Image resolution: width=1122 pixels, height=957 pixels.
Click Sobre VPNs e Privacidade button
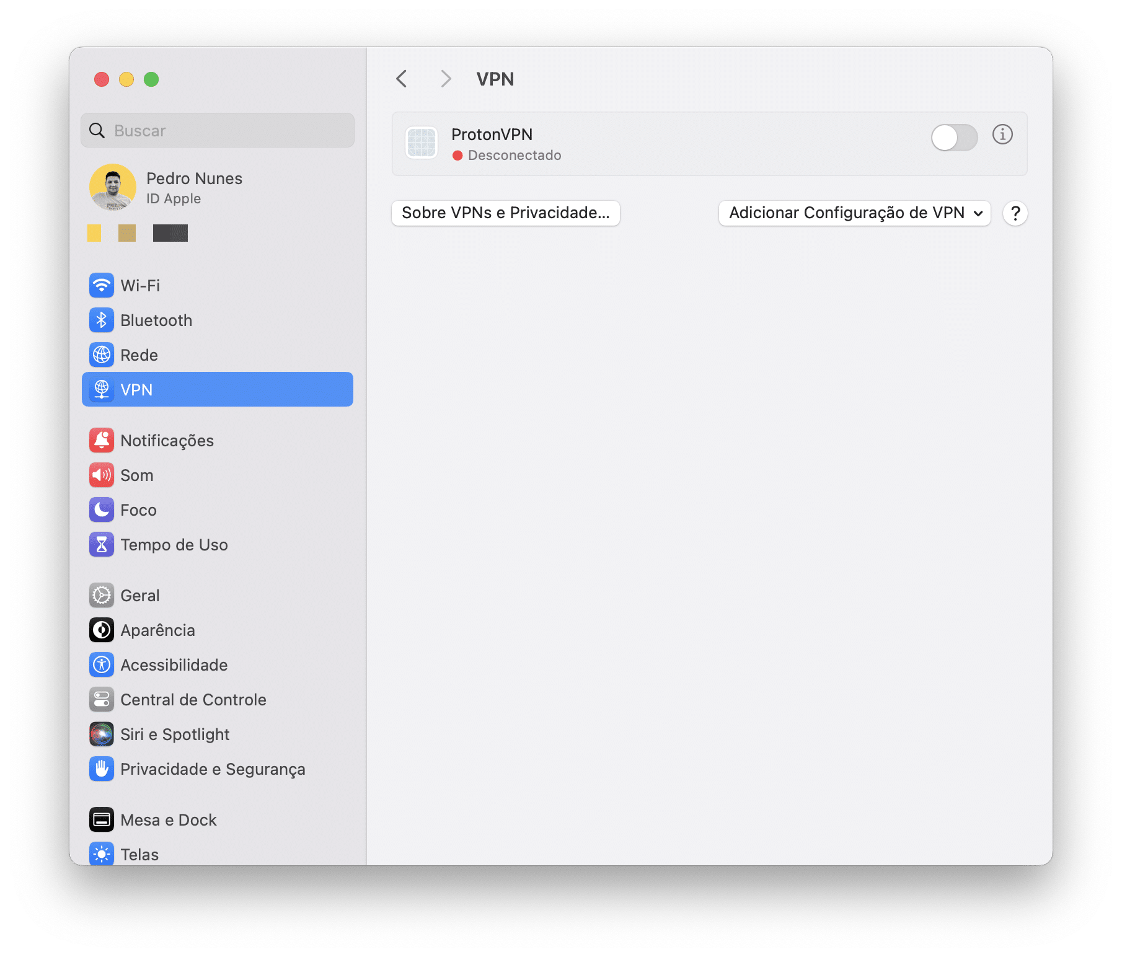pos(506,213)
